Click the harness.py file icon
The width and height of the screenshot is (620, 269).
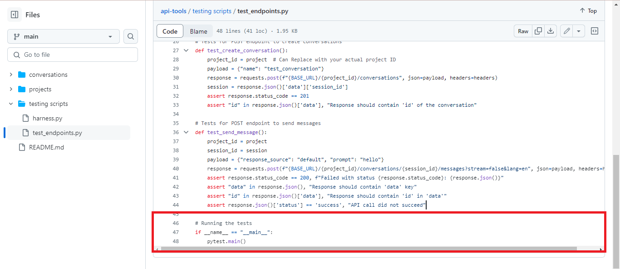tap(25, 118)
